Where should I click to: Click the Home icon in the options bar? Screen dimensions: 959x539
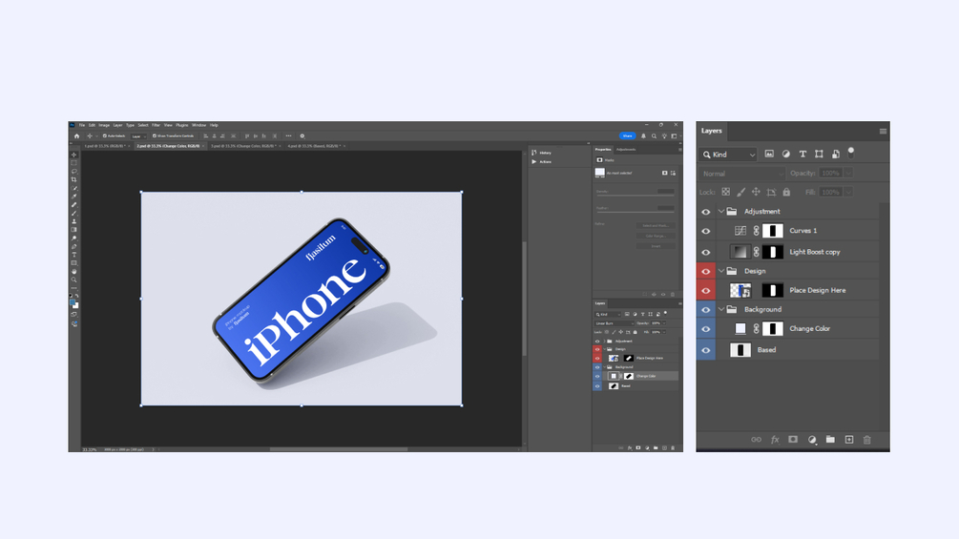(x=76, y=136)
